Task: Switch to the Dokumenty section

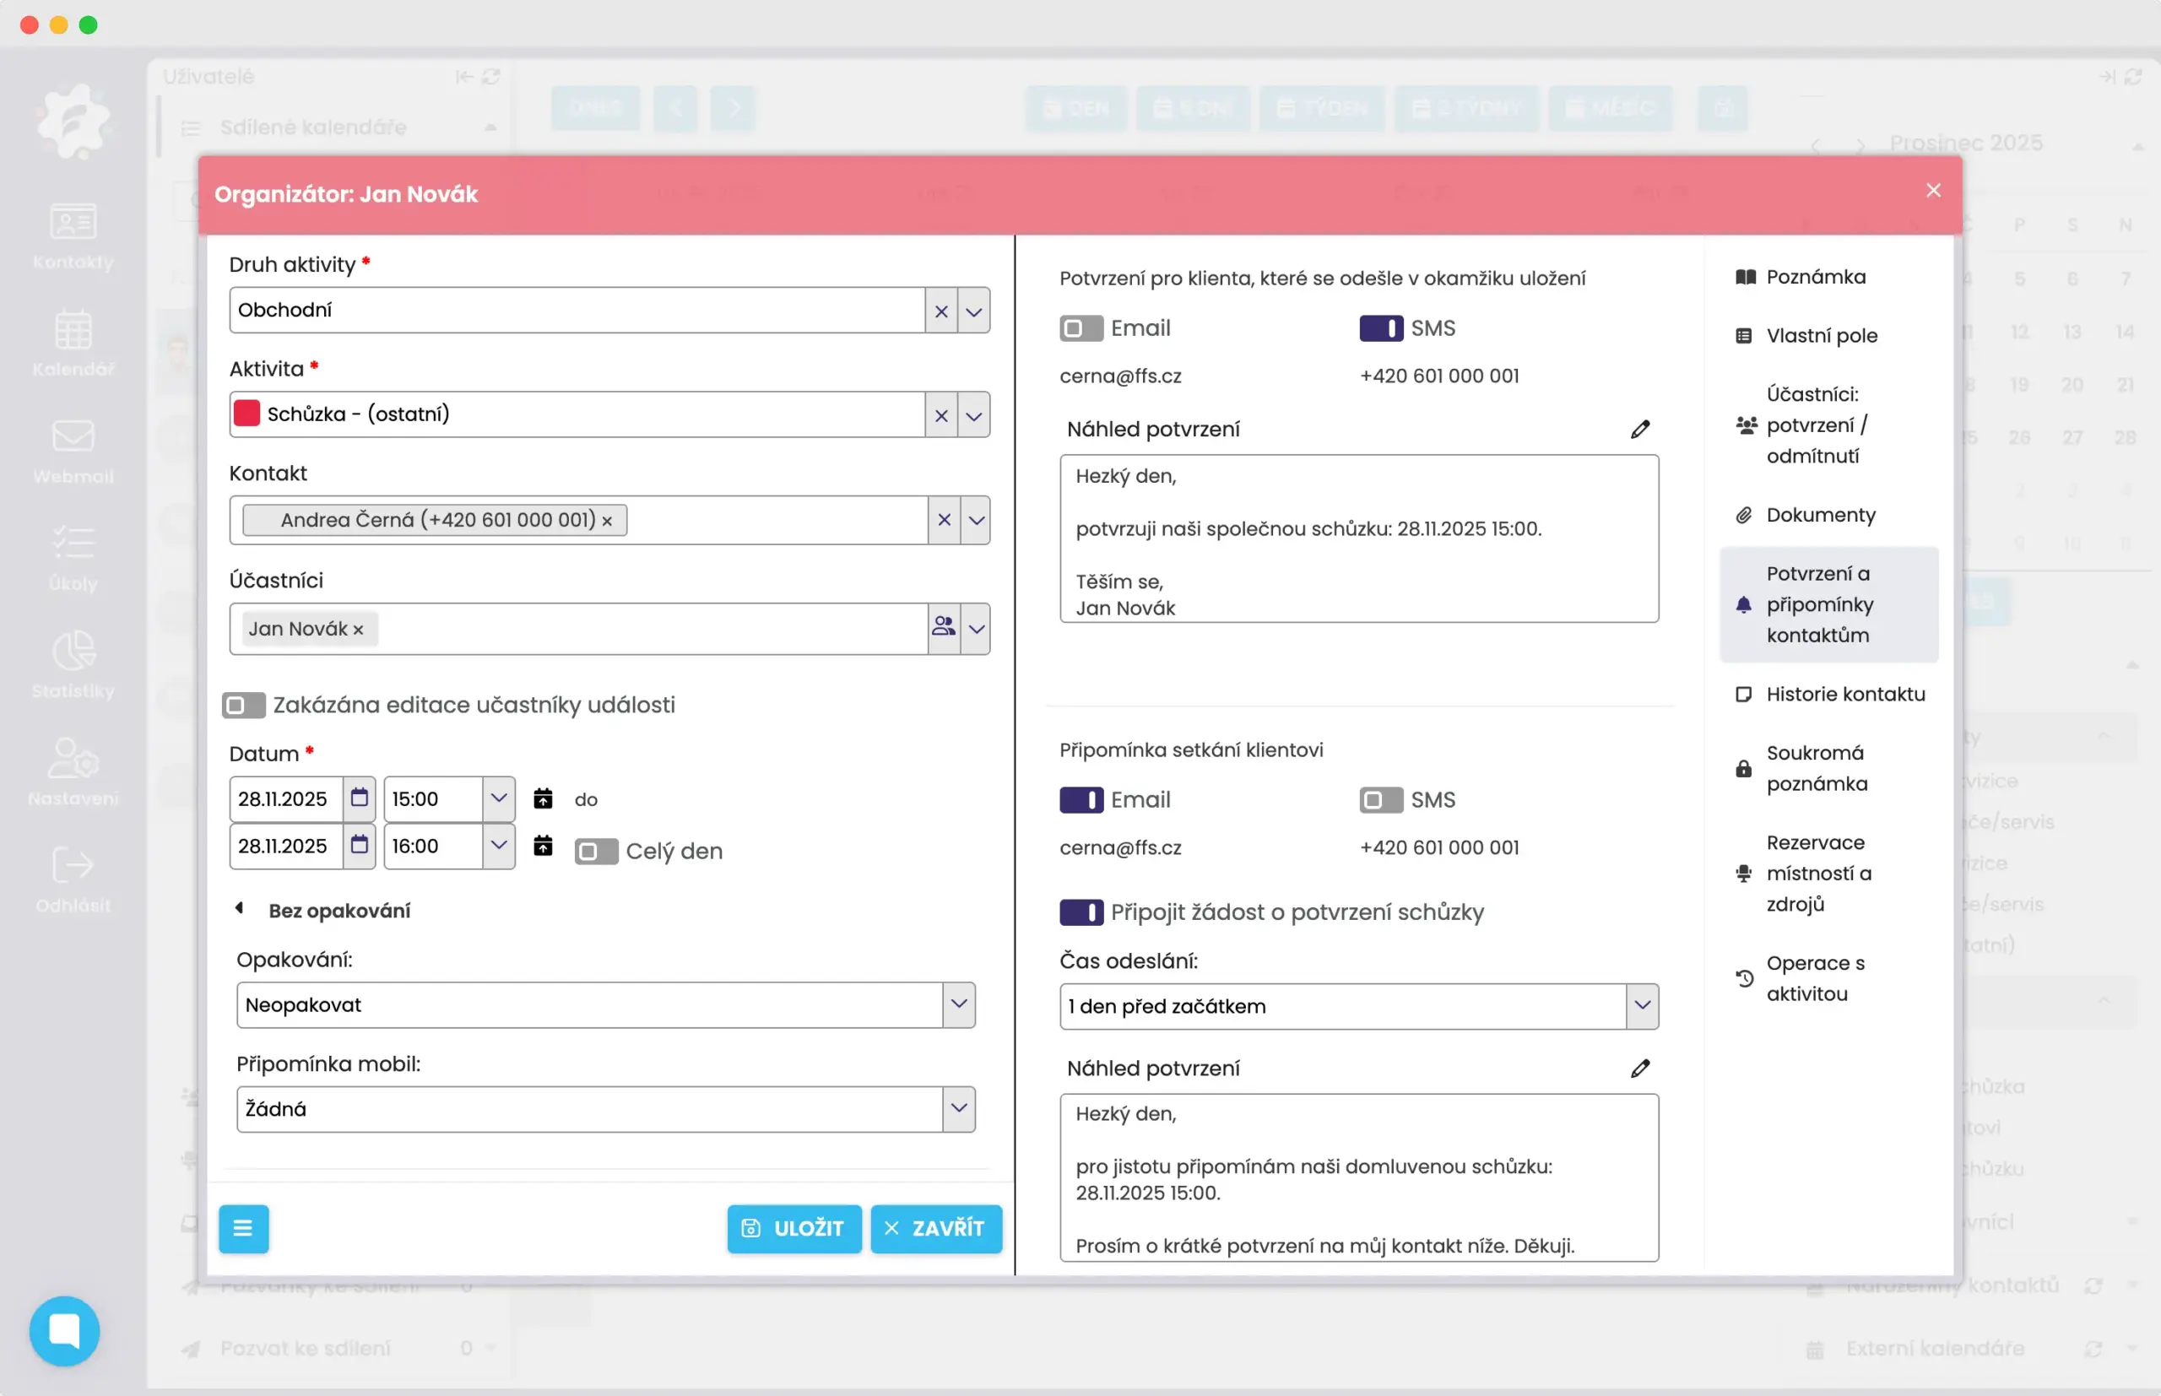Action: pyautogui.click(x=1819, y=515)
